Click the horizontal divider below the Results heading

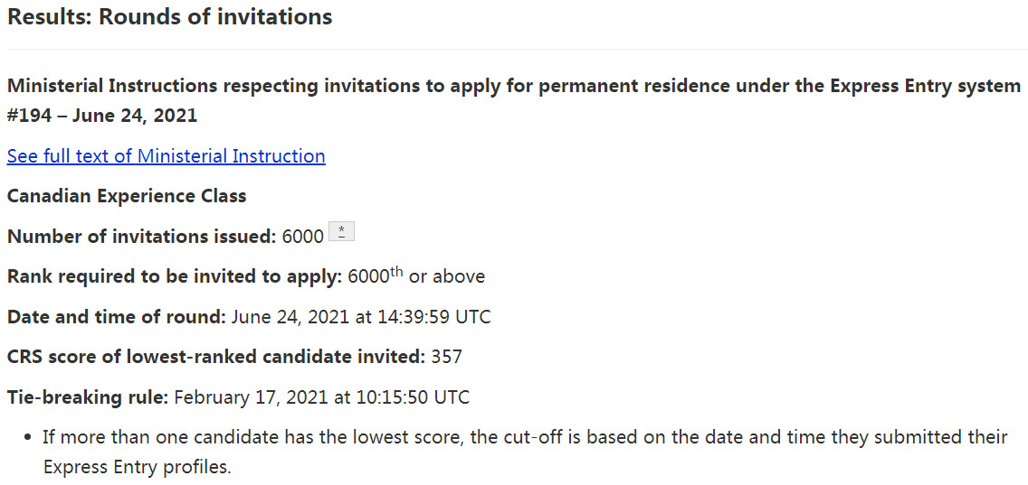pyautogui.click(x=514, y=49)
